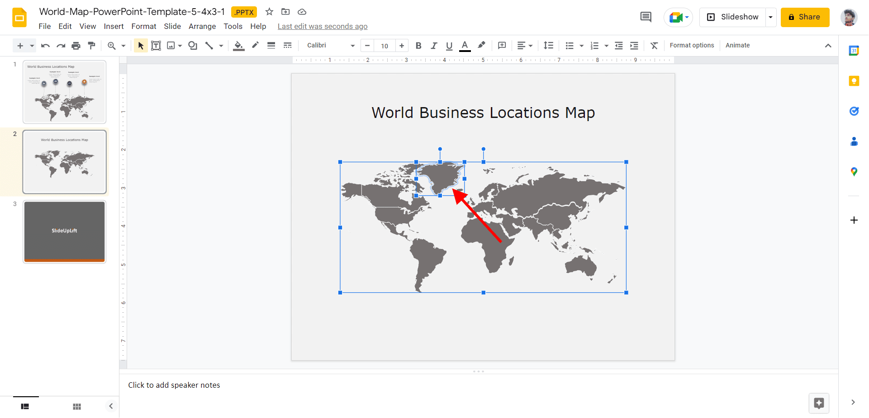Click the Add comment toolbar icon
The image size is (869, 418).
tap(502, 46)
